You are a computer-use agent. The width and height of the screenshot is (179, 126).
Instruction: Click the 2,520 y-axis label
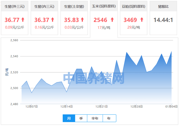pyautogui.click(x=14, y=72)
